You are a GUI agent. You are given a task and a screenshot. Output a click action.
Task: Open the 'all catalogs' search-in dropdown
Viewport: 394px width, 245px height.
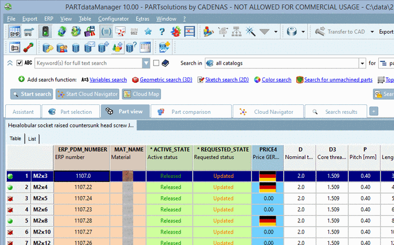(x=362, y=63)
